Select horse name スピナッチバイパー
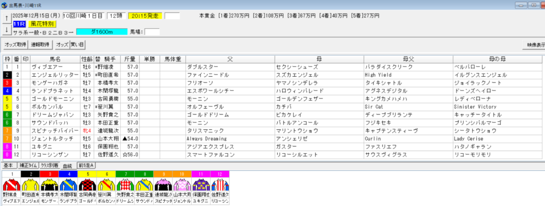 pos(55,130)
